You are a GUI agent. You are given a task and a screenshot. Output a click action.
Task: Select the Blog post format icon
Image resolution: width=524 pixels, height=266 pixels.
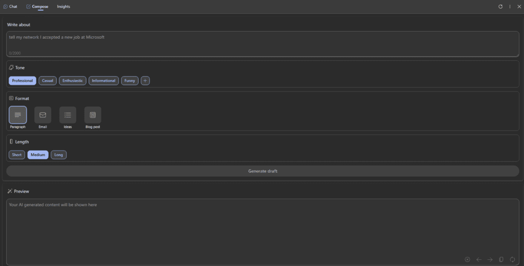click(x=93, y=115)
